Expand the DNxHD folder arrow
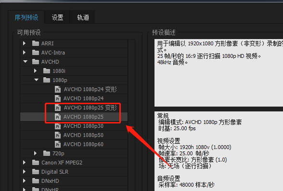The image size is (283, 191). pos(25,181)
